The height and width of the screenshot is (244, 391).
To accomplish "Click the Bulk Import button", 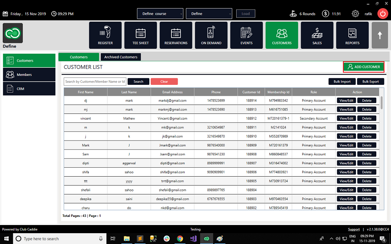I will pyautogui.click(x=342, y=81).
